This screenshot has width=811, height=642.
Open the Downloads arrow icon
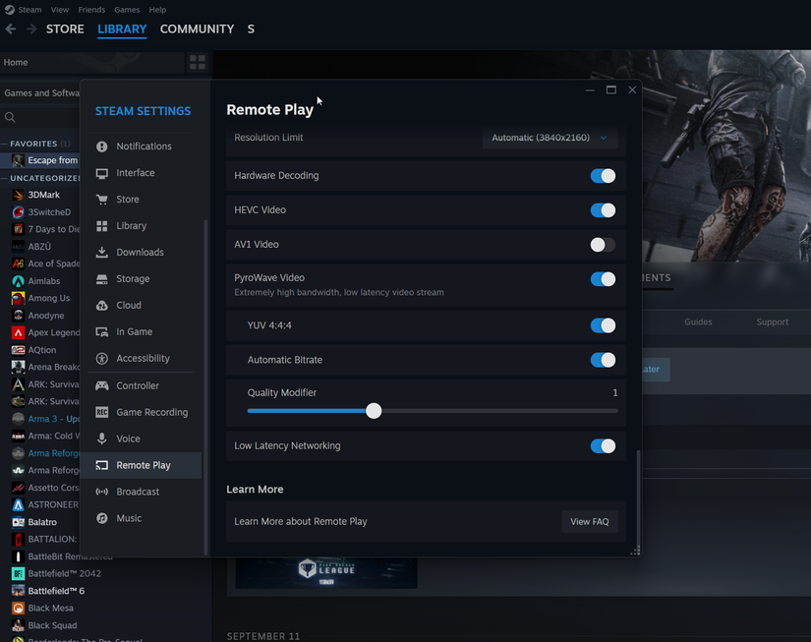tap(102, 252)
